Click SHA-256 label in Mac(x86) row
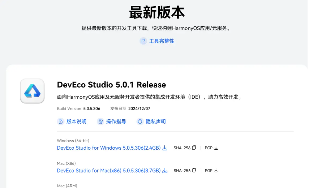 [182, 170]
